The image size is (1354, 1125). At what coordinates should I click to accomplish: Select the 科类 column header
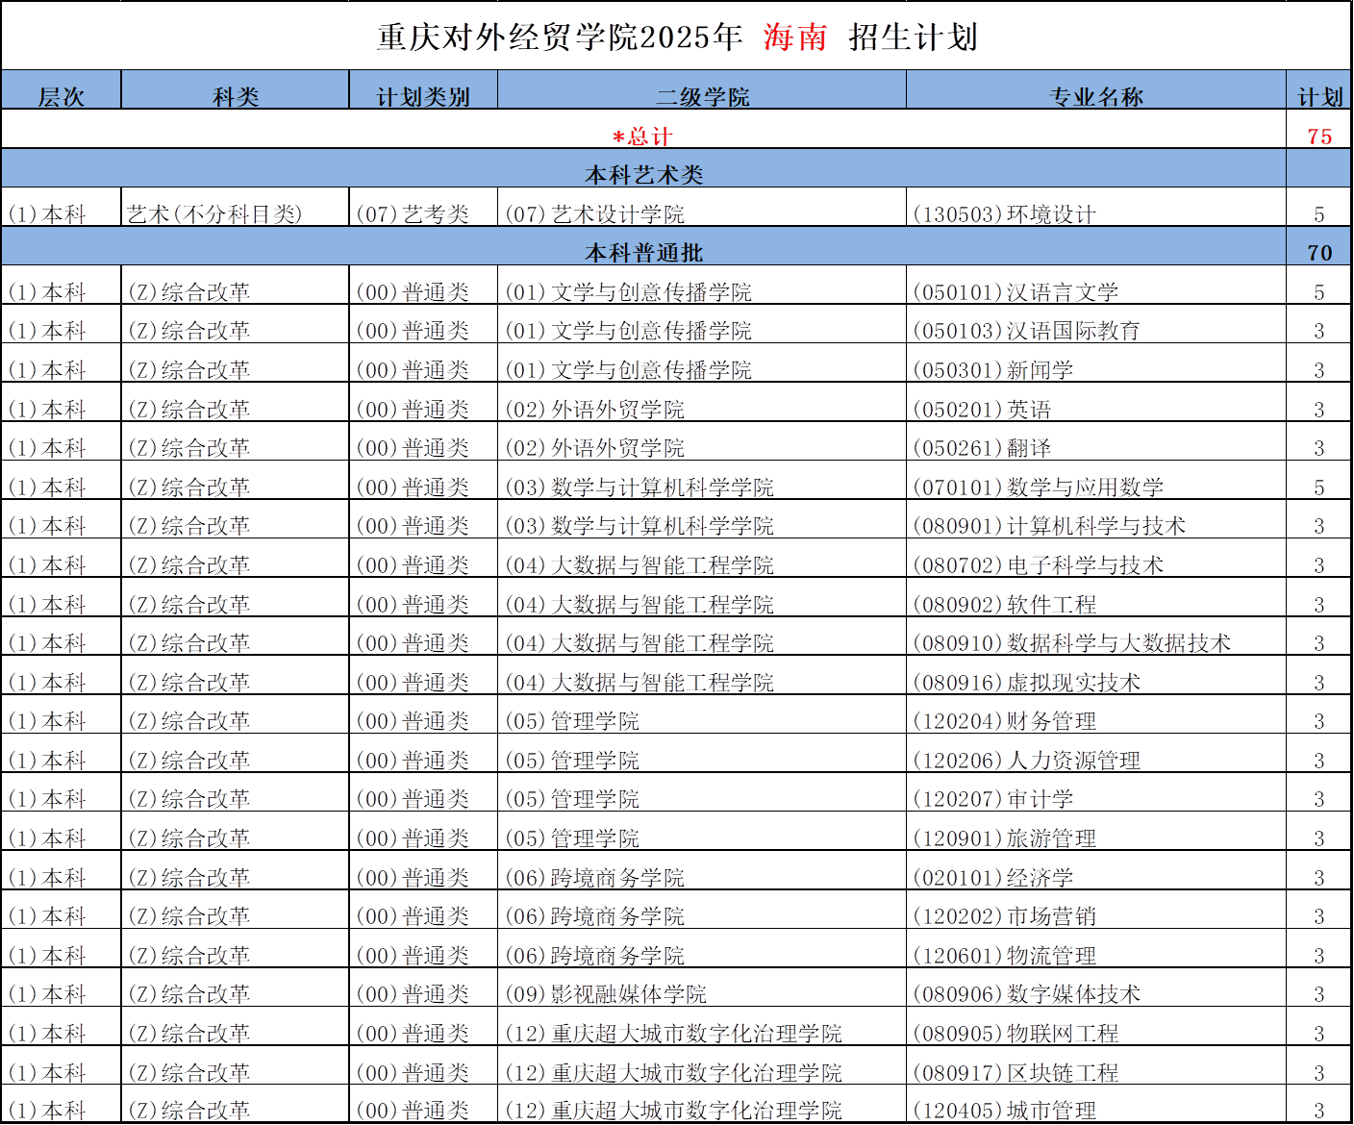[235, 96]
